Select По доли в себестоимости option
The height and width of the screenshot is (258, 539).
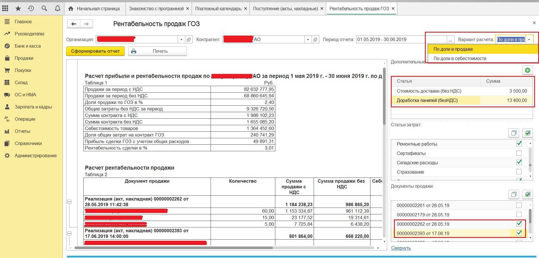point(483,58)
